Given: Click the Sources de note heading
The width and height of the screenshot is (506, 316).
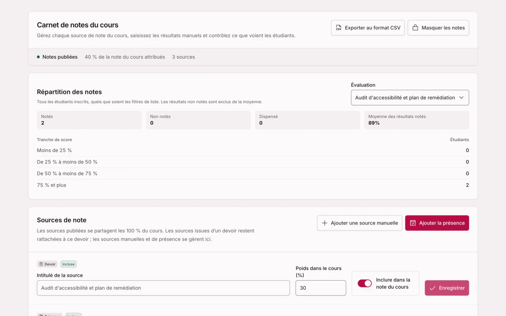Looking at the screenshot, I should pyautogui.click(x=62, y=220).
